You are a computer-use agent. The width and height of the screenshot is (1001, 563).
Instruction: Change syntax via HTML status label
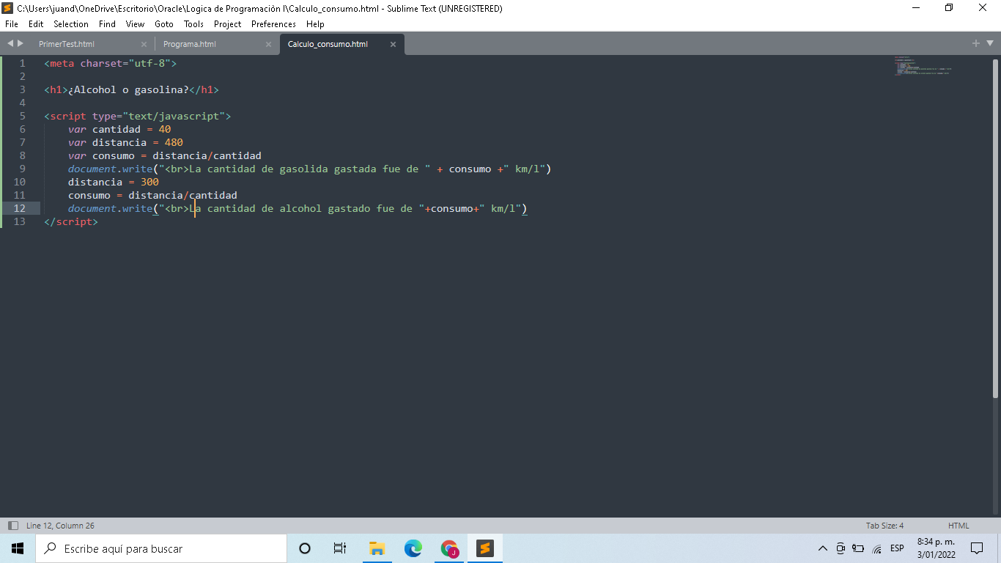[958, 526]
